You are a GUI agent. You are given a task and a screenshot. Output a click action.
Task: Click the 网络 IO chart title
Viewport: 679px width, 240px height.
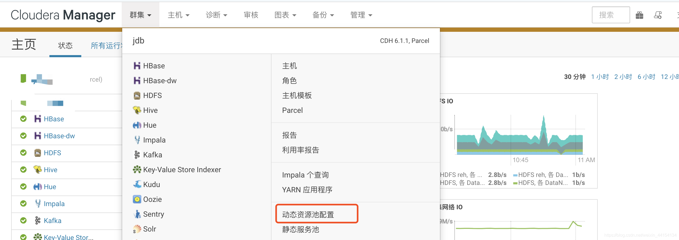(x=451, y=207)
